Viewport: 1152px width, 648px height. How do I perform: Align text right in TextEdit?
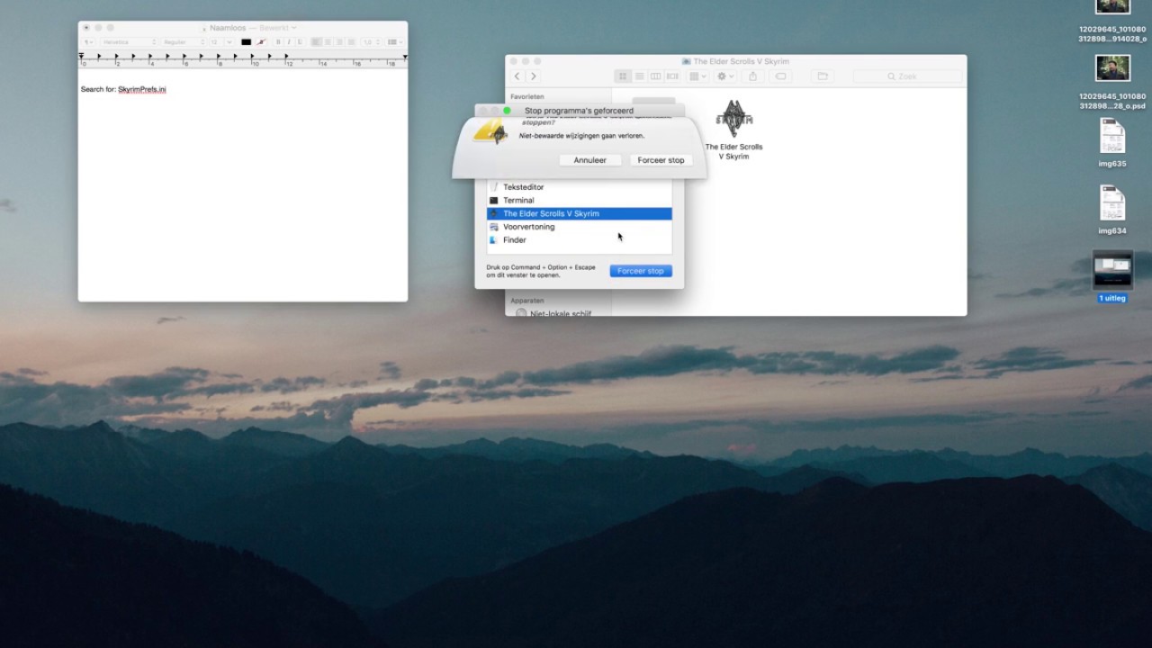[x=339, y=42]
